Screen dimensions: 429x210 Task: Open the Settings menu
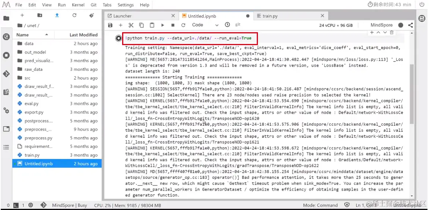coord(126,5)
